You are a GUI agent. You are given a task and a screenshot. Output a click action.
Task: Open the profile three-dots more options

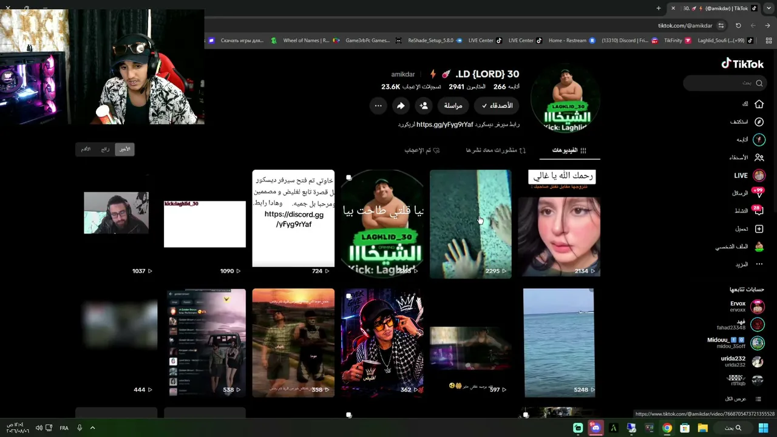click(x=378, y=106)
